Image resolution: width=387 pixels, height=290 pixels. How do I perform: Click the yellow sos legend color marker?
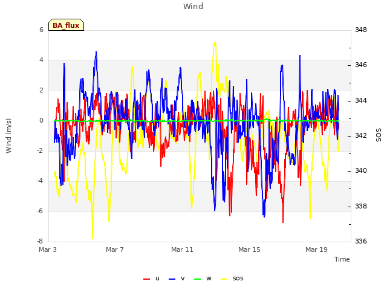tap(224, 279)
